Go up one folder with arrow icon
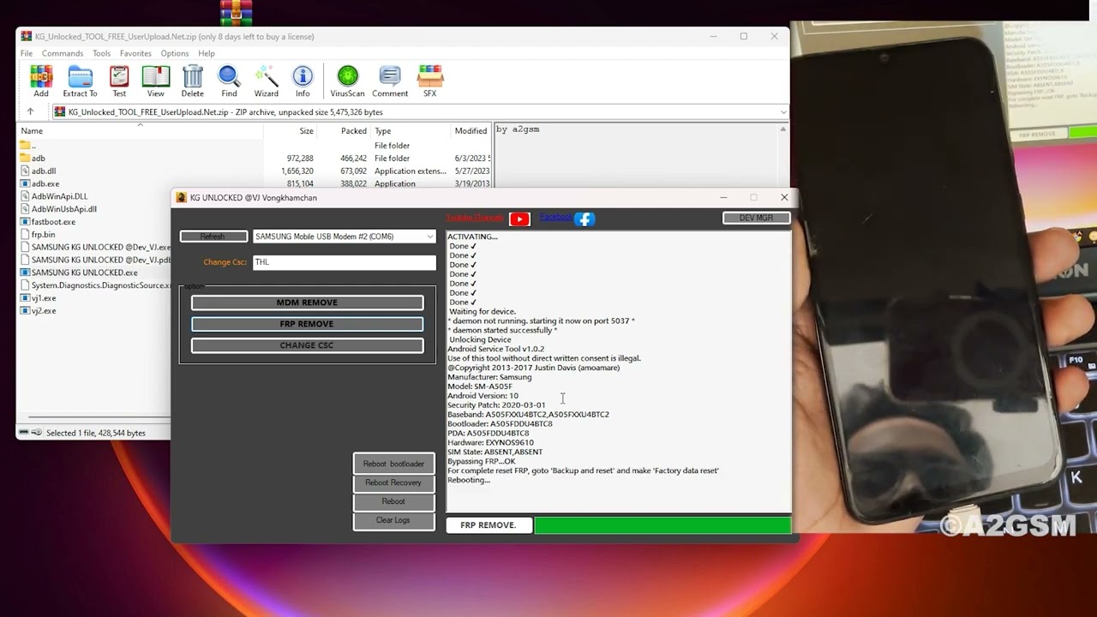The image size is (1097, 617). (30, 111)
